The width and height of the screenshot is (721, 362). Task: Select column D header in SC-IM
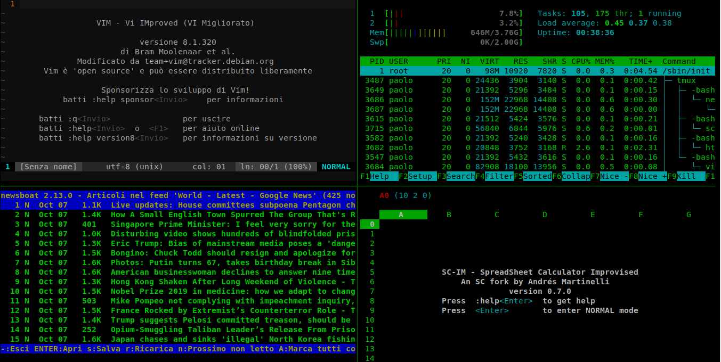pos(544,215)
